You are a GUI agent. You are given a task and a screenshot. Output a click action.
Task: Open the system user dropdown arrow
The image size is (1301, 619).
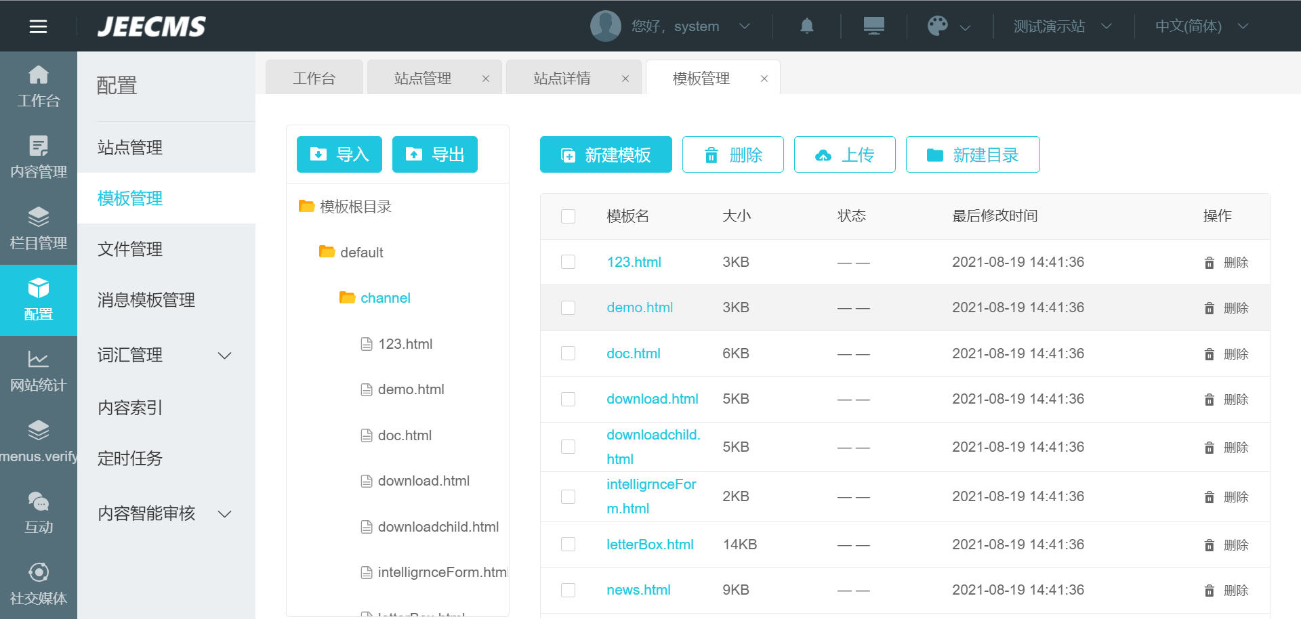pos(744,26)
